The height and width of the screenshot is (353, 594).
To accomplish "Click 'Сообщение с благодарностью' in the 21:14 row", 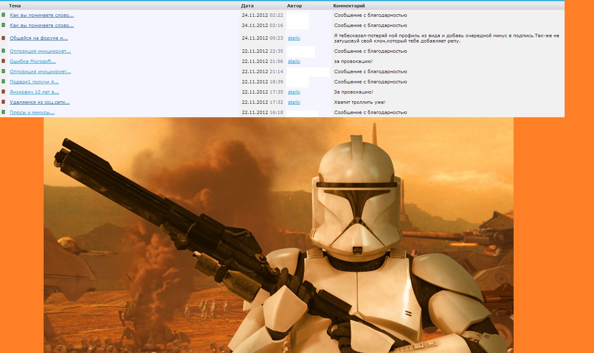I will 370,71.
